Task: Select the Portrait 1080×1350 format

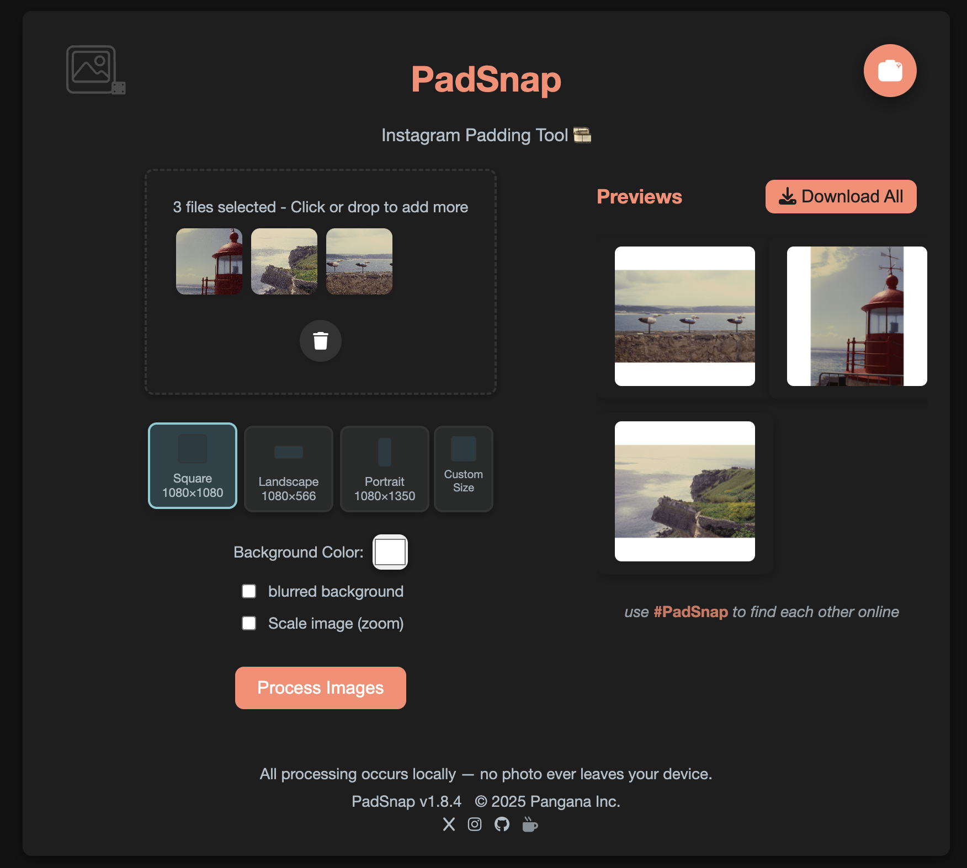Action: pyautogui.click(x=385, y=469)
